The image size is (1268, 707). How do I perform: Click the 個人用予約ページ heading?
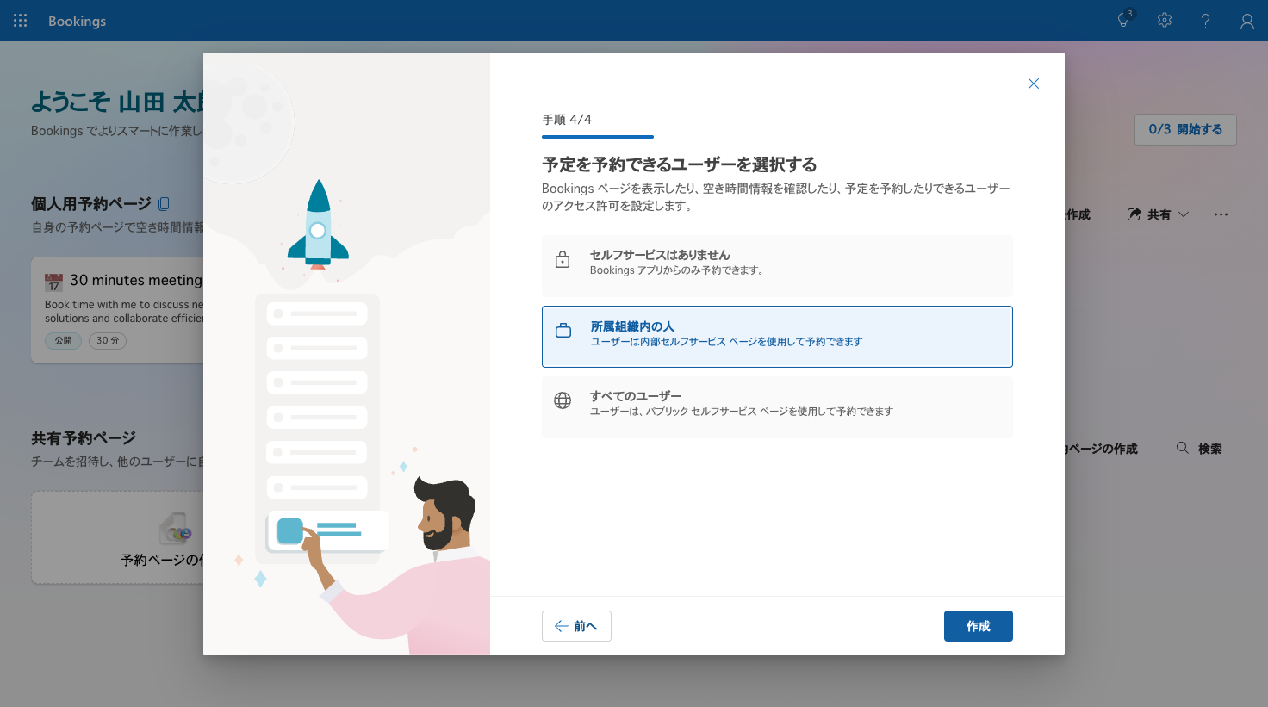click(x=91, y=204)
